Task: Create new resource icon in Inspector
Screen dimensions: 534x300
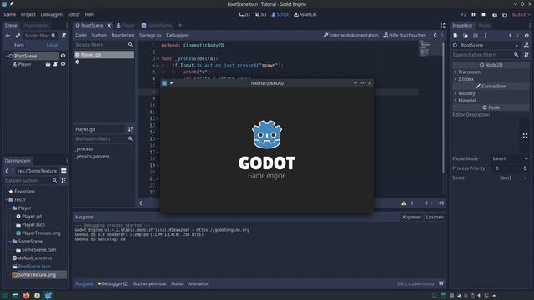Action: tap(456, 36)
